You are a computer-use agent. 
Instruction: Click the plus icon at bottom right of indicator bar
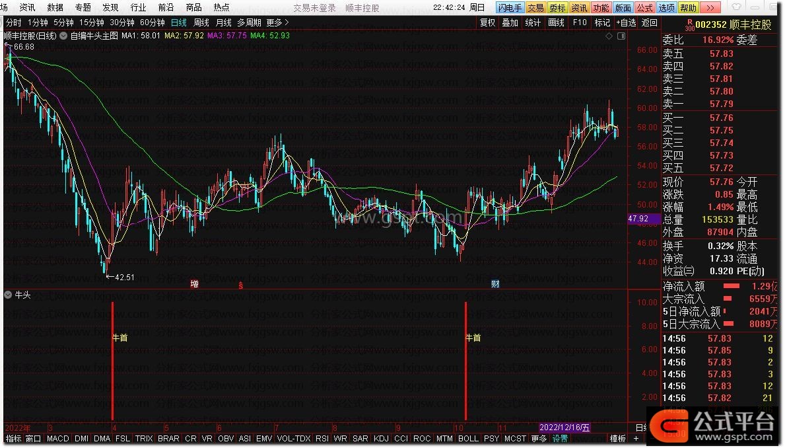pos(636,439)
